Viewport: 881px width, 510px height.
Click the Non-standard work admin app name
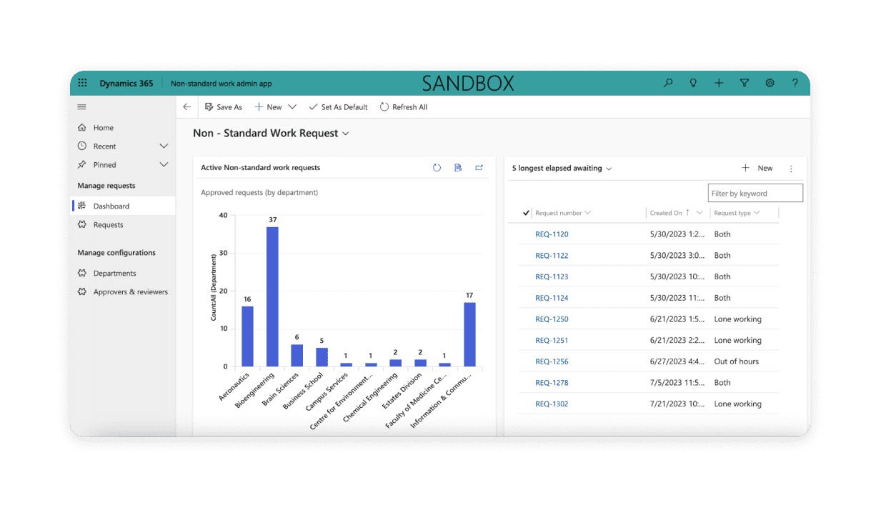tap(222, 84)
